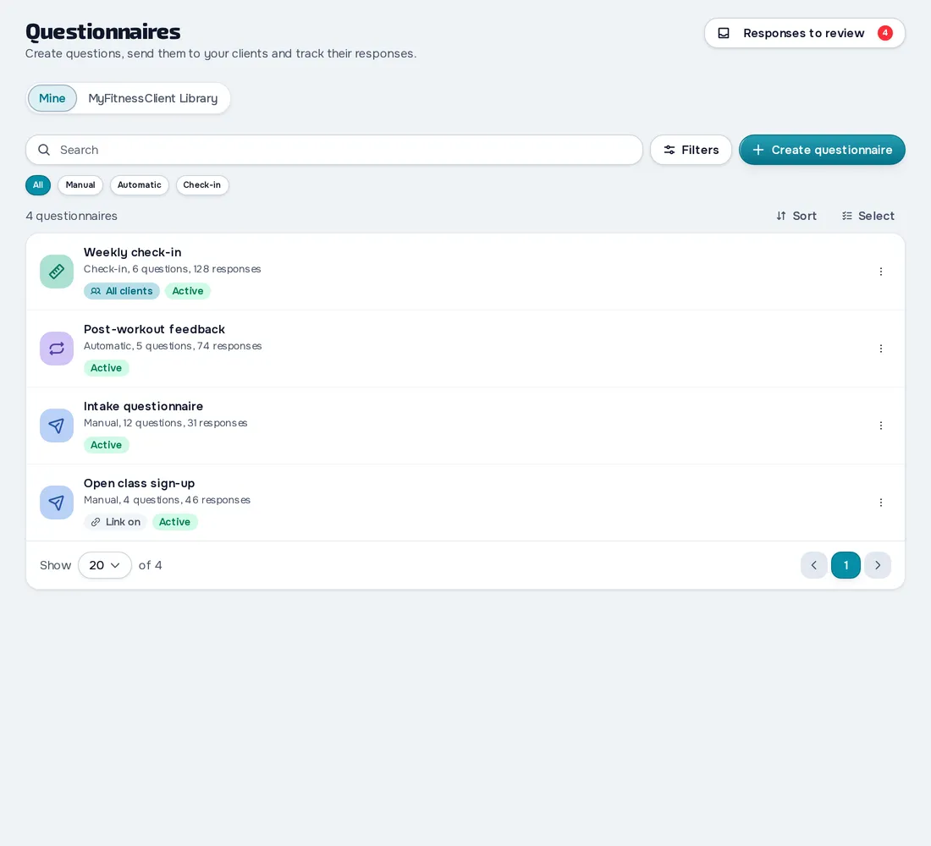The width and height of the screenshot is (931, 846).
Task: Click the Link on tag on Open class sign-up
Action: coord(115,522)
